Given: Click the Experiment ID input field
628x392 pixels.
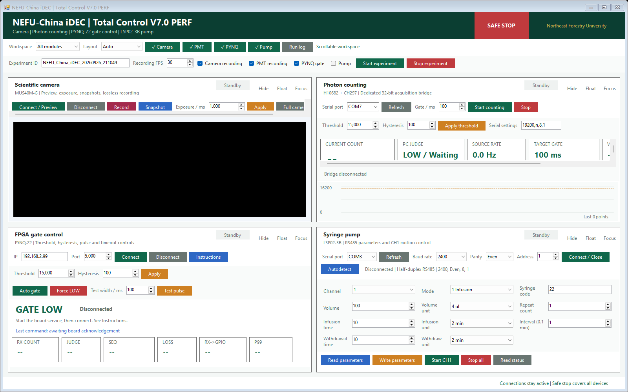Looking at the screenshot, I should (x=86, y=63).
